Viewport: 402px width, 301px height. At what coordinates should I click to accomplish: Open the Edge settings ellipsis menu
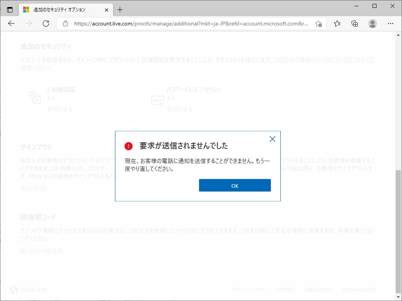391,24
